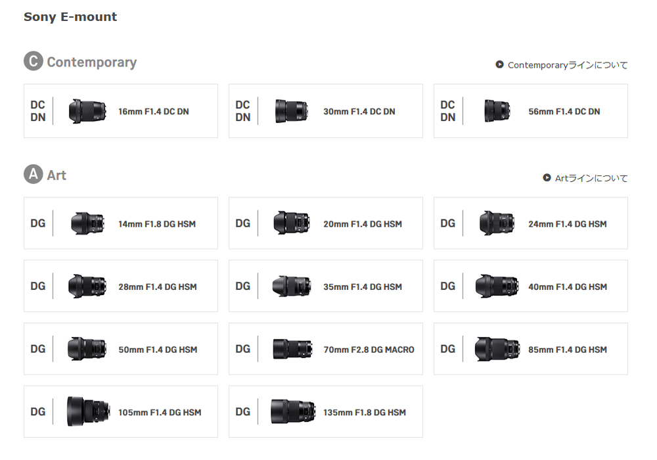Click DG label on the 24mm card

(x=447, y=223)
